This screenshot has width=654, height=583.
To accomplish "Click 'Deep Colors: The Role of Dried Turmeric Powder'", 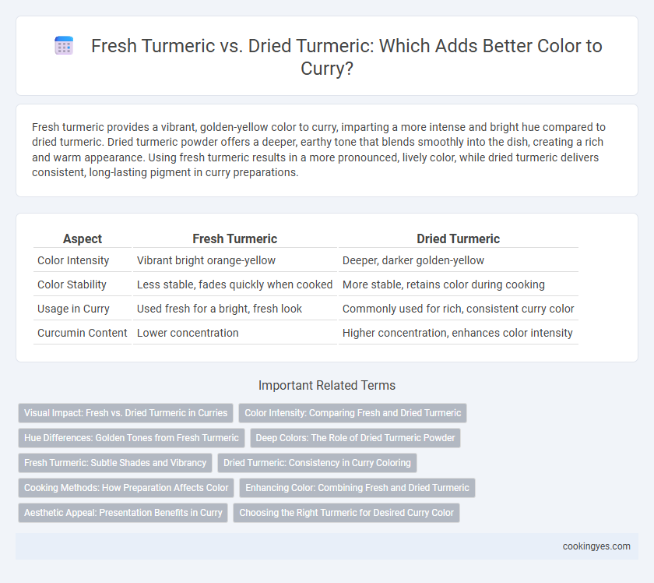I will 355,438.
